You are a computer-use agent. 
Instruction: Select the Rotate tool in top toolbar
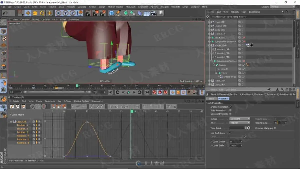click(x=42, y=13)
